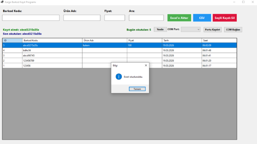Select the row with barcode abcd3215s35s
The width and height of the screenshot is (257, 144).
point(120,45)
